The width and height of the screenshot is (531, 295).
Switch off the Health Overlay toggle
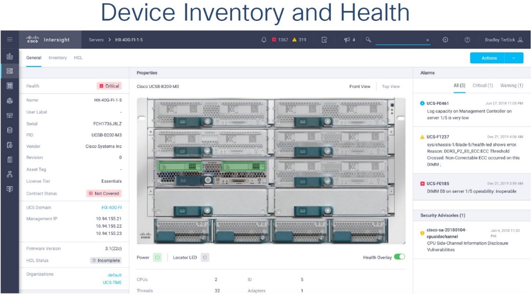click(399, 257)
